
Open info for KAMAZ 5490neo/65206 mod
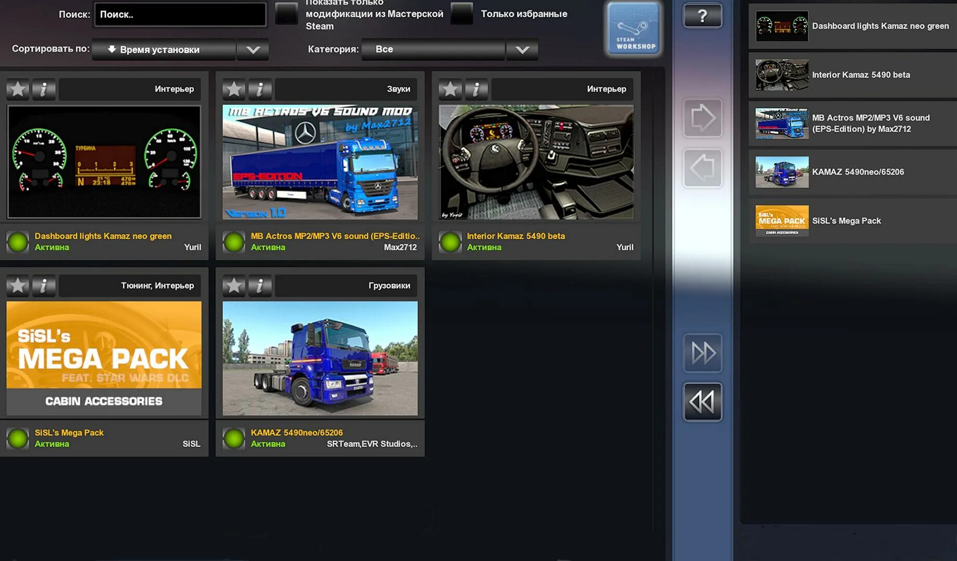260,286
